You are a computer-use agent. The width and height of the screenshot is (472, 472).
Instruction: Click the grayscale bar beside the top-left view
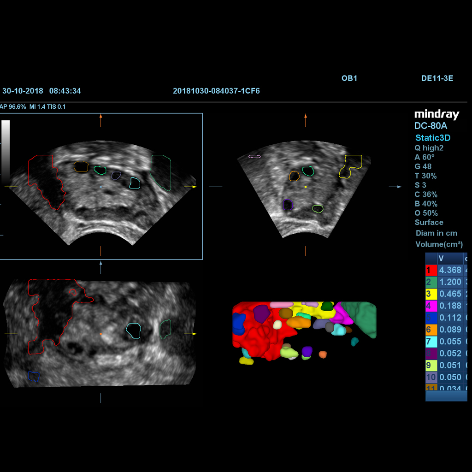[6, 147]
